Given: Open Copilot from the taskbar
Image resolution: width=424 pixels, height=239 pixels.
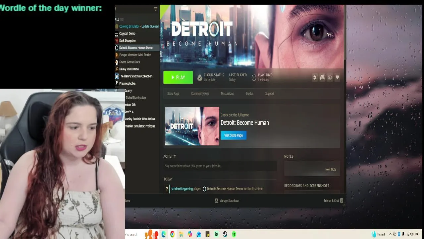Looking at the screenshot, I should 190,234.
